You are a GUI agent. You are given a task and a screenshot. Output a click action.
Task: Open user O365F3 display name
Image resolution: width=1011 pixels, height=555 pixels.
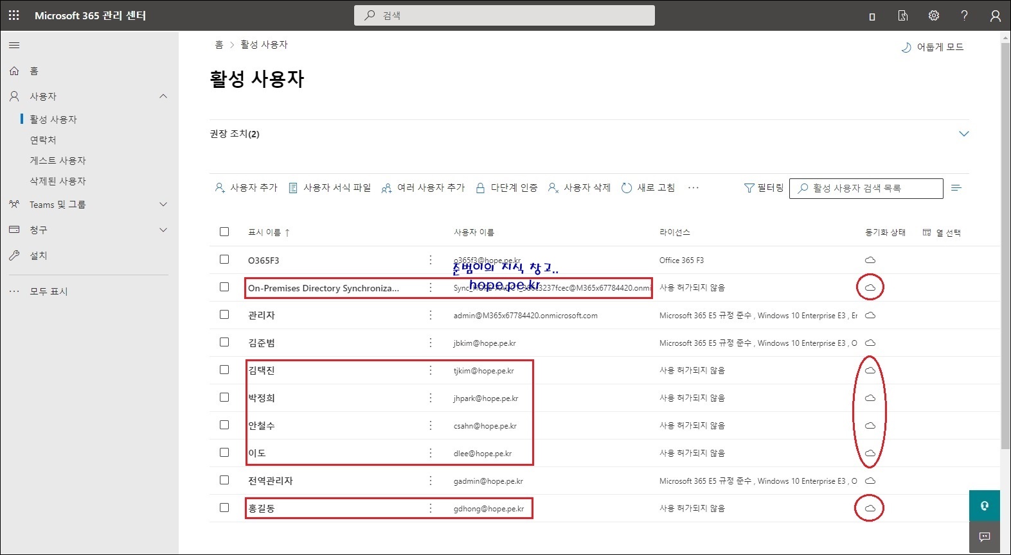point(264,260)
